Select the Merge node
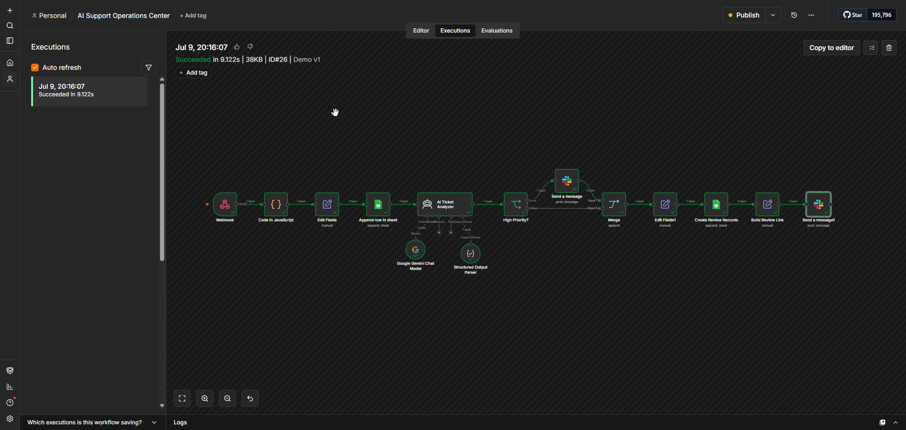This screenshot has width=906, height=430. point(614,204)
